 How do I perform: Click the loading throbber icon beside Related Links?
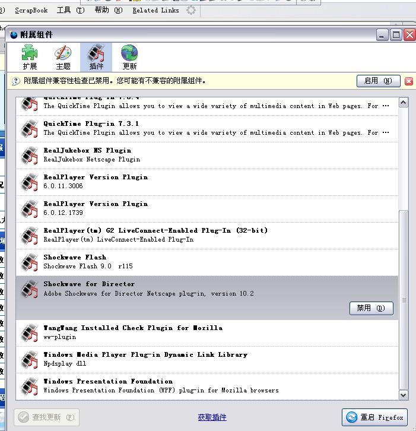[191, 11]
